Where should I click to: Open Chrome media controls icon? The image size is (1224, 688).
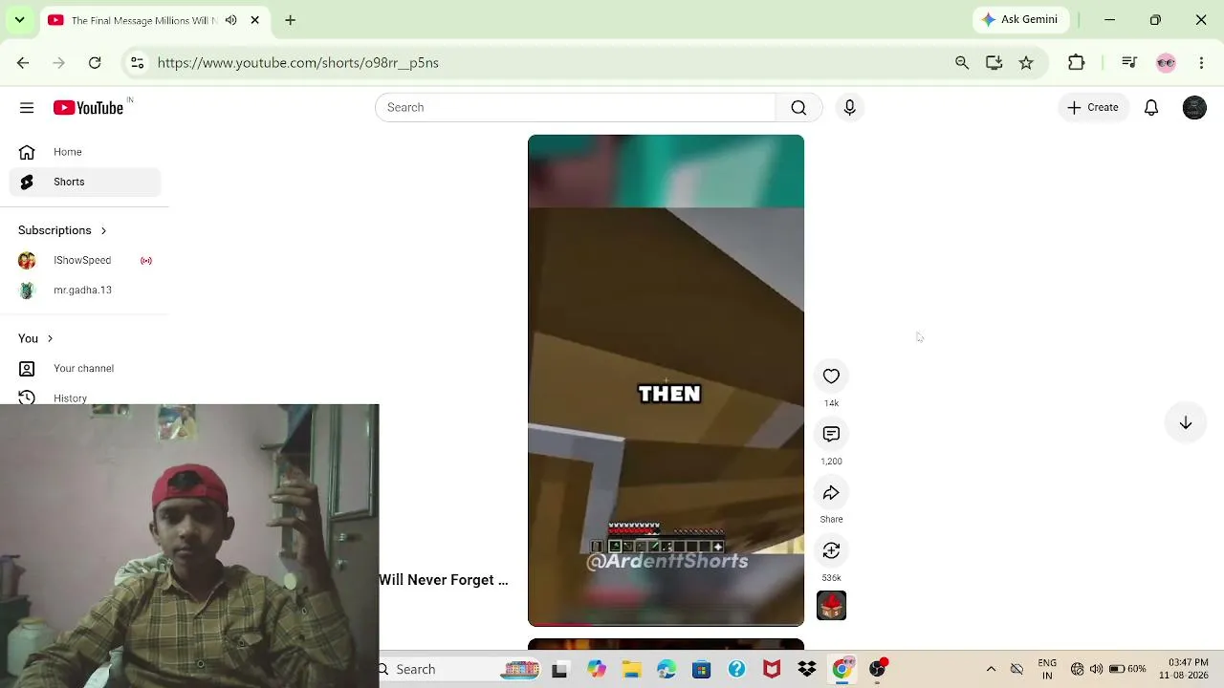[1129, 63]
